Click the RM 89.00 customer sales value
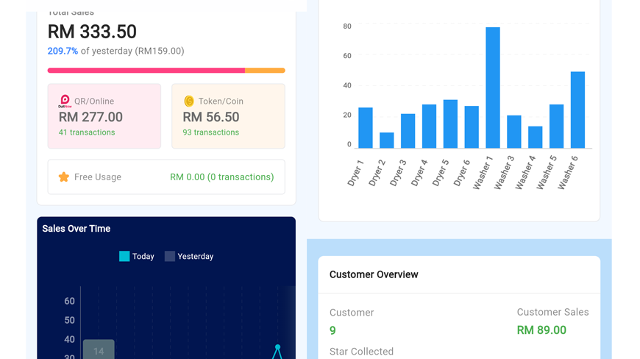Screen dimensions: 640x359 (x=541, y=330)
